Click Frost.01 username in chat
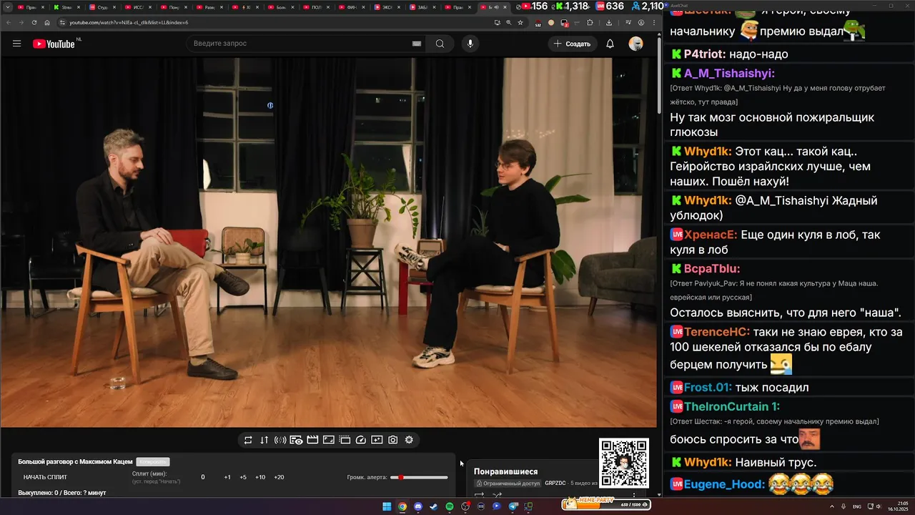 click(708, 387)
